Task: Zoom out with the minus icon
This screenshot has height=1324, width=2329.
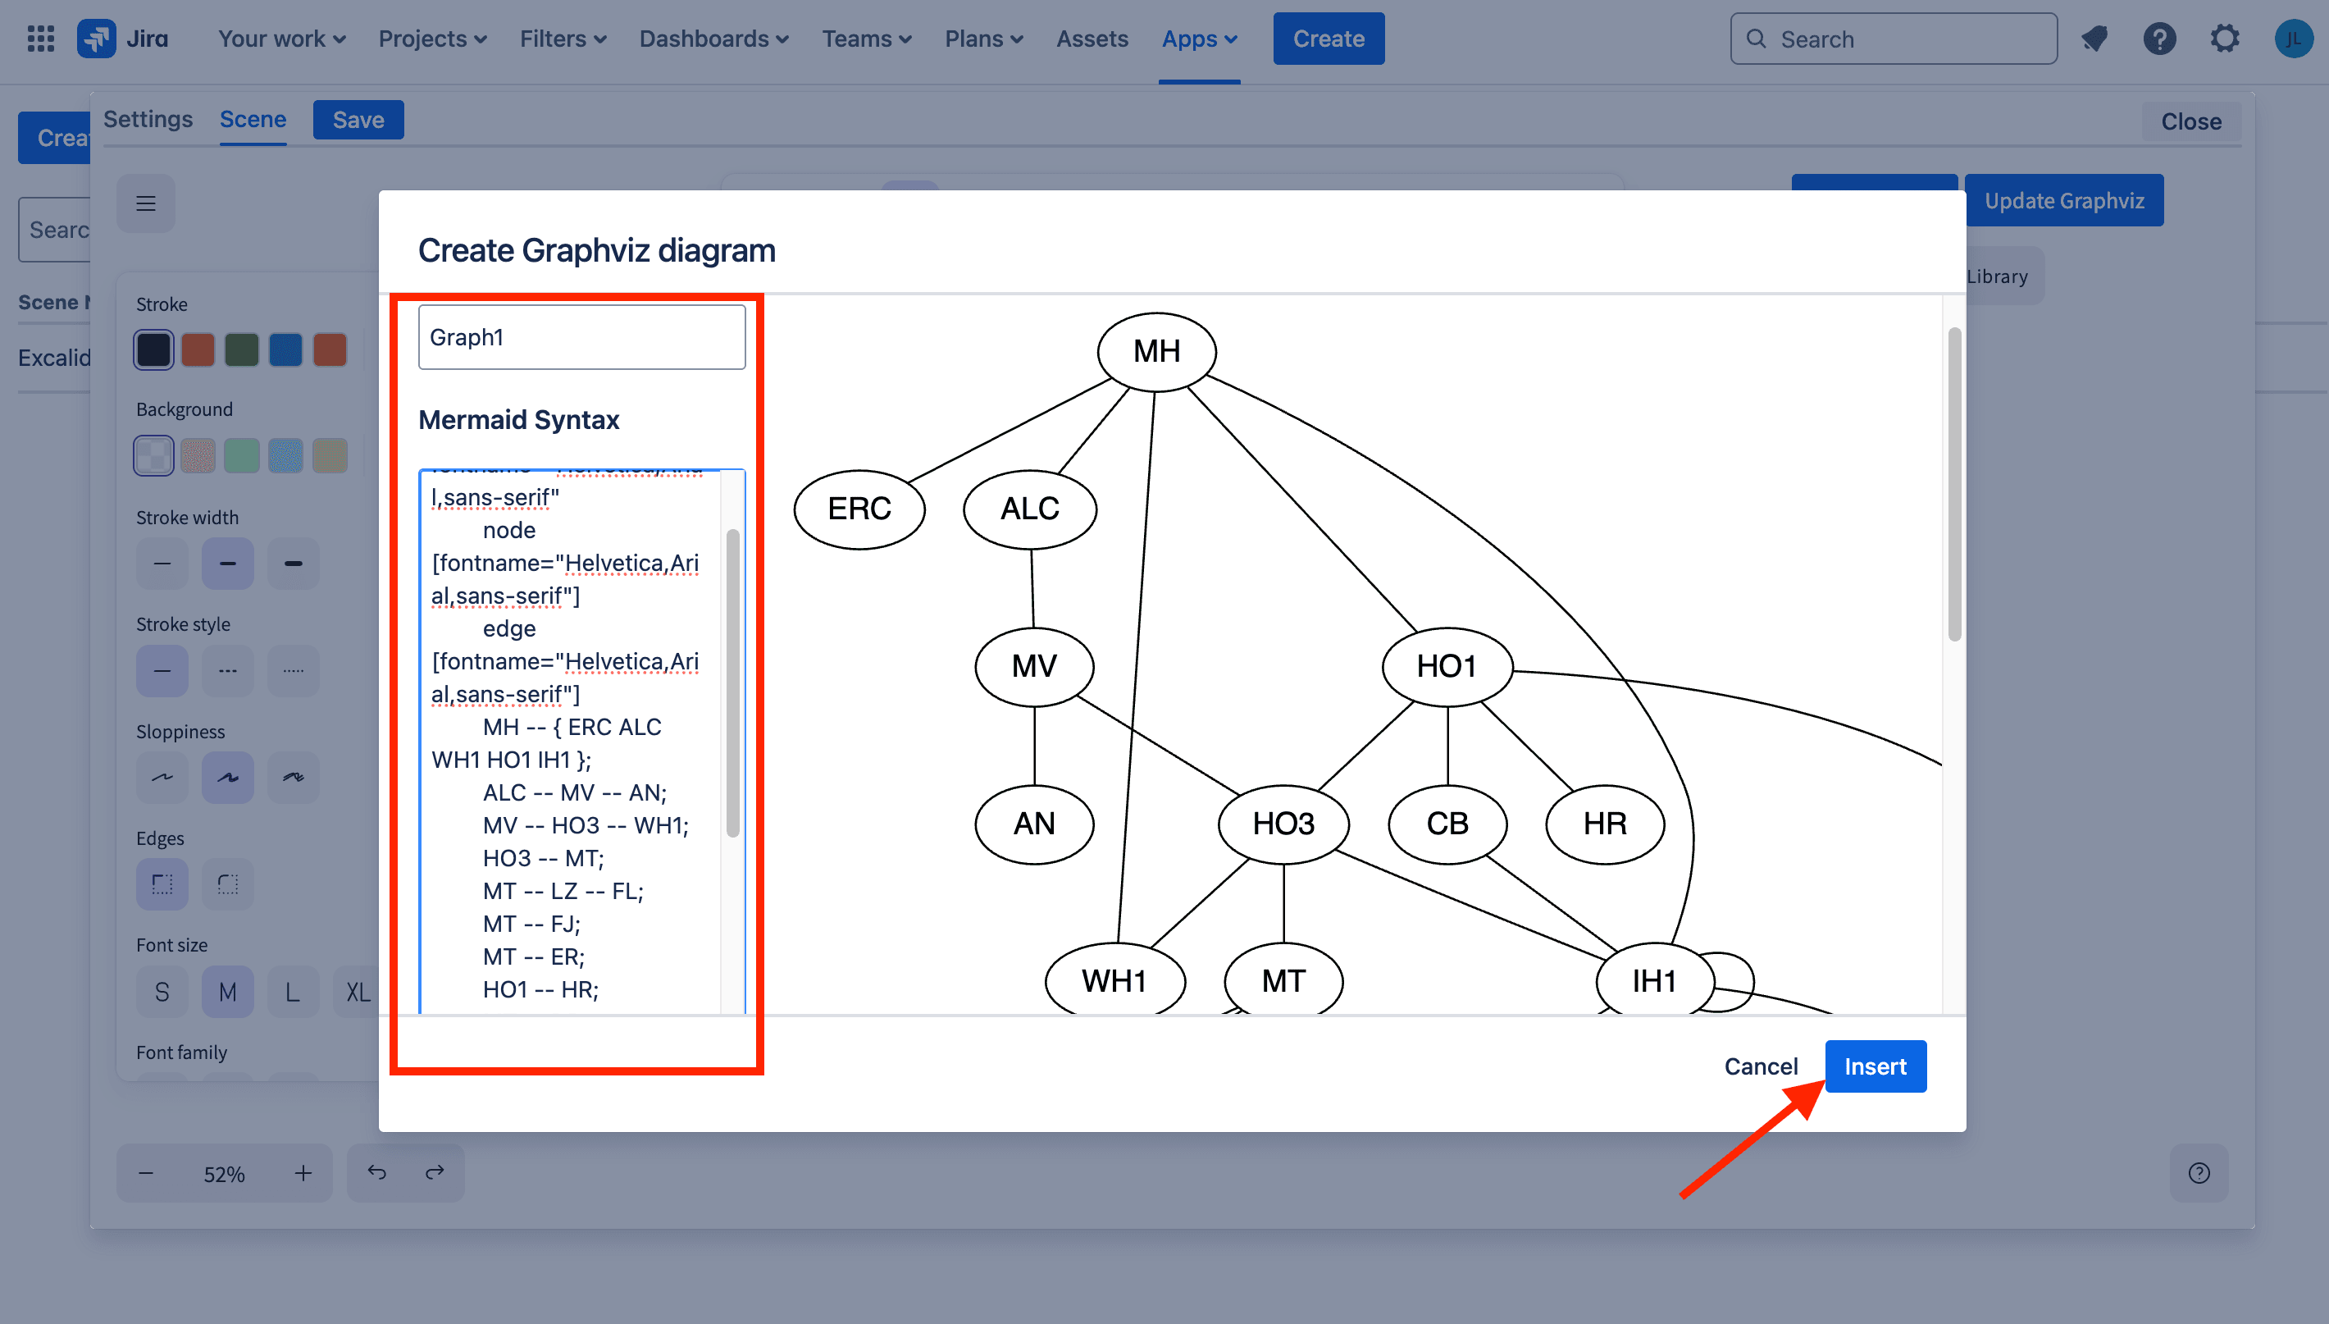Action: click(x=145, y=1173)
